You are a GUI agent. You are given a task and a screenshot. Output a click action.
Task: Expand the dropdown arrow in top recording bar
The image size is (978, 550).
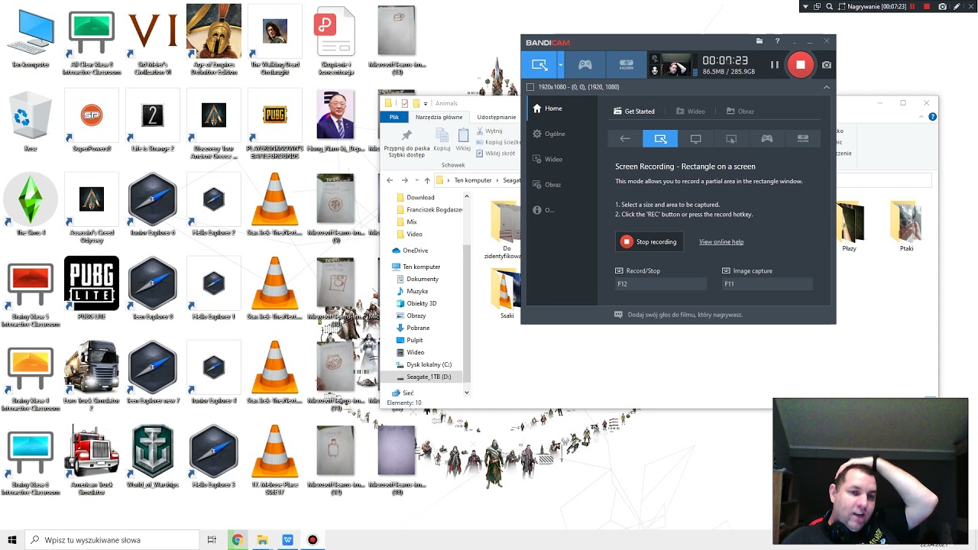(x=805, y=6)
